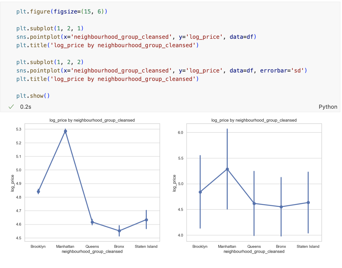Click the 0.2s execution time indicator

click(25, 107)
